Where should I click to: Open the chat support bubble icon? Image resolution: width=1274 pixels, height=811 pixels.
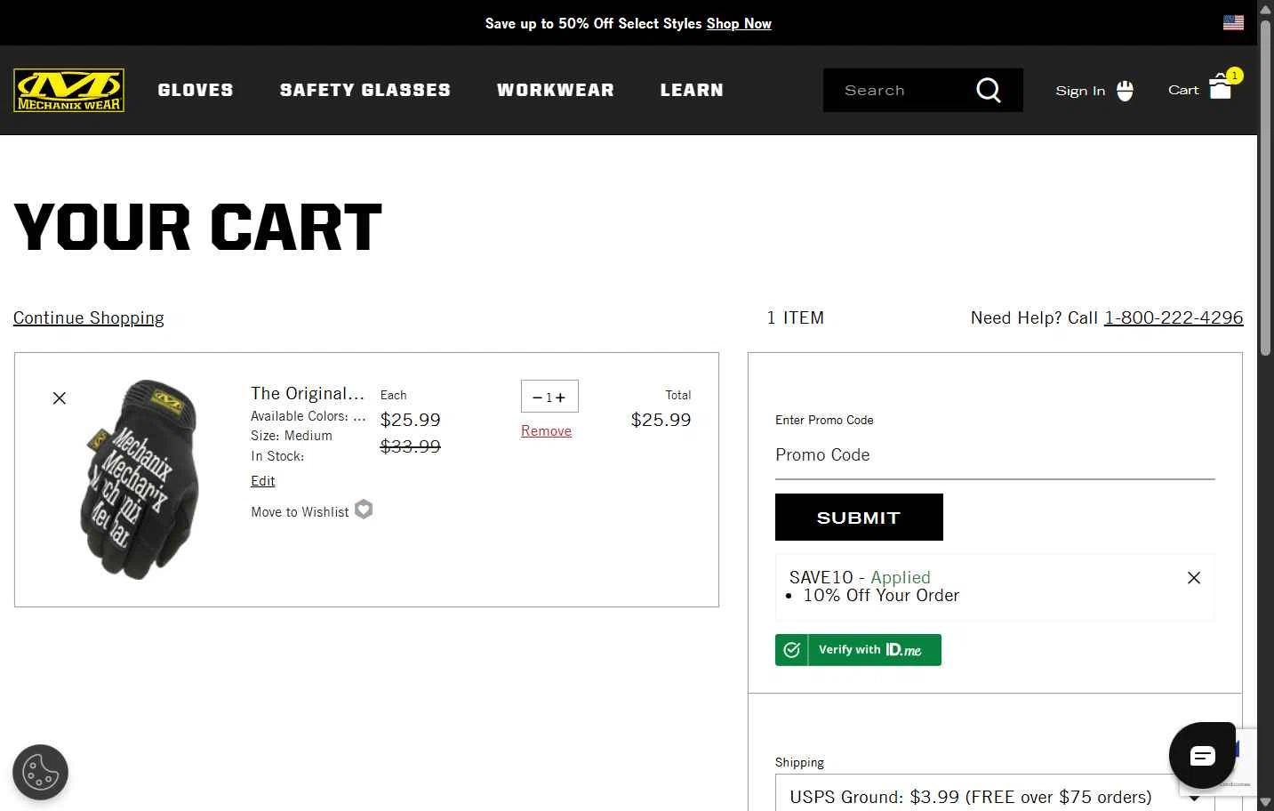(1202, 756)
